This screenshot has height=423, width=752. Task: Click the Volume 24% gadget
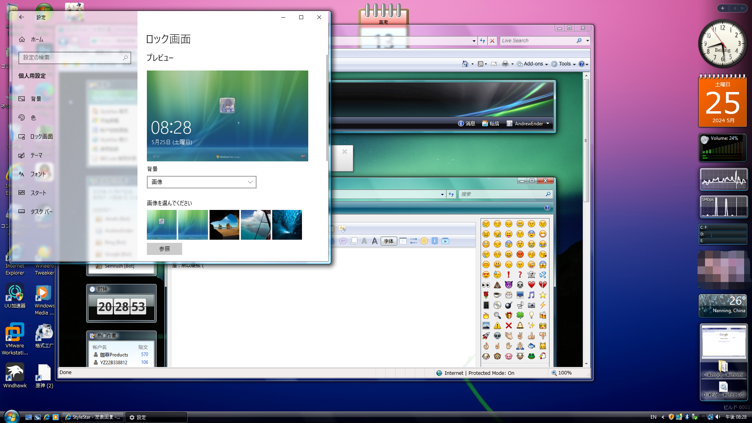click(723, 148)
